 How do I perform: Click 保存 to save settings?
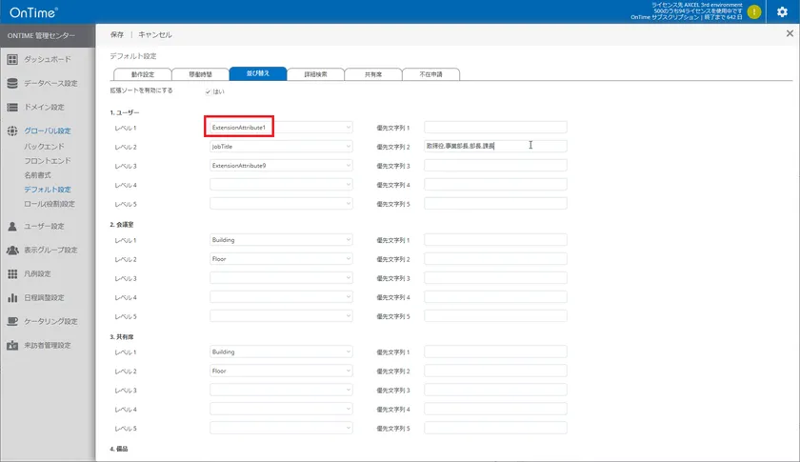coord(116,34)
